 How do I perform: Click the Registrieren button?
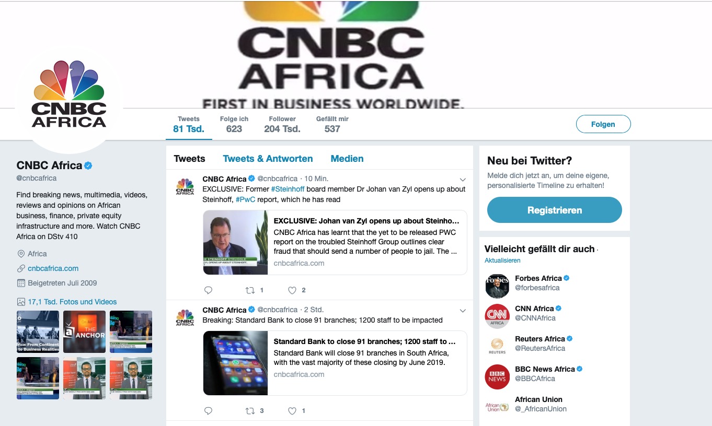coord(554,210)
